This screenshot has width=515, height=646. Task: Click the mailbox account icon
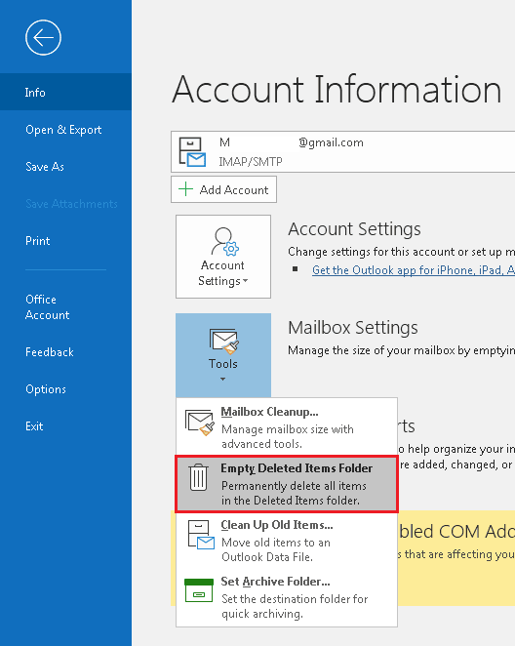[x=192, y=152]
